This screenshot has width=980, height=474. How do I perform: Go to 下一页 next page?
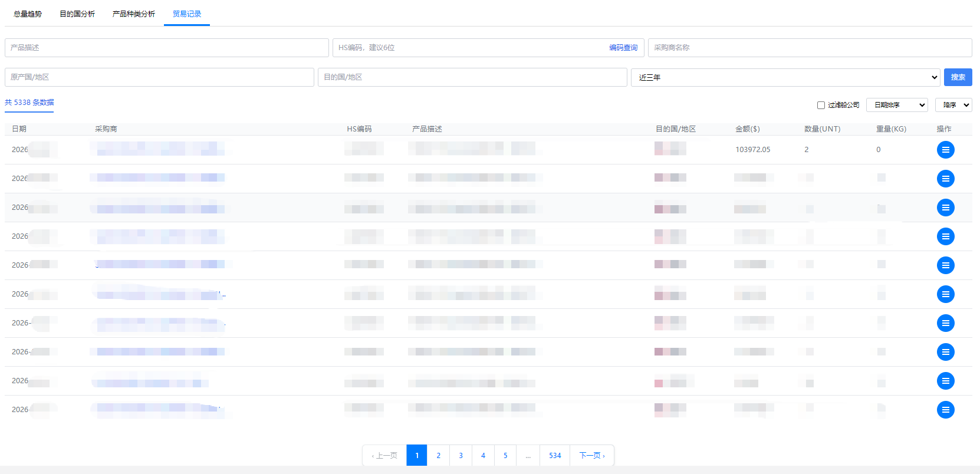(592, 455)
